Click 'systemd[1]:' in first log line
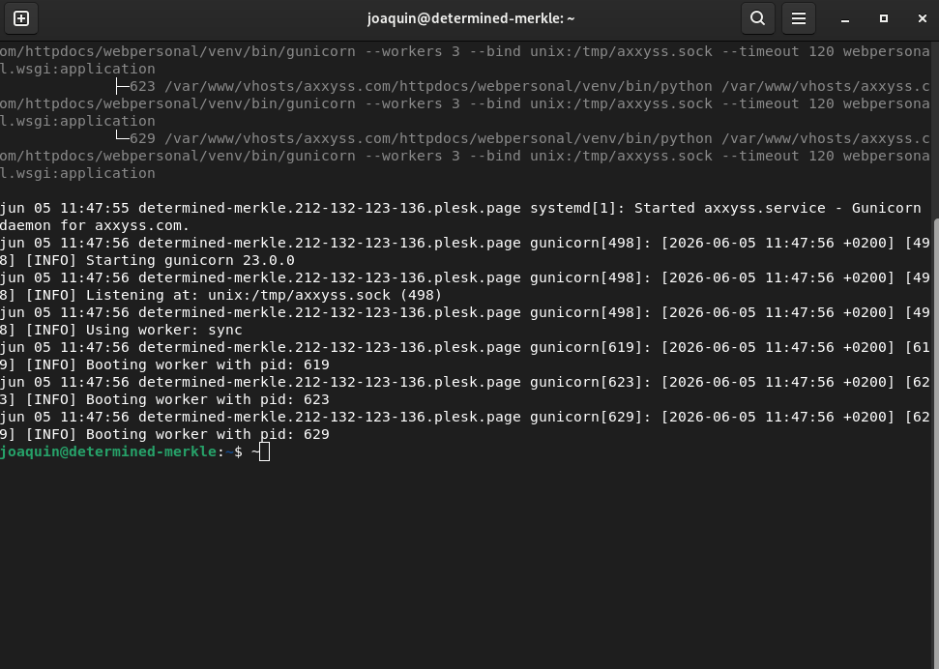 point(577,209)
